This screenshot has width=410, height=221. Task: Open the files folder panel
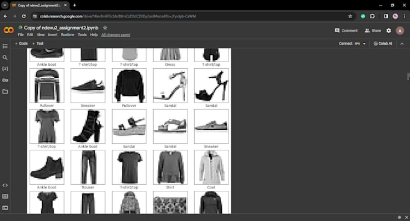5,92
